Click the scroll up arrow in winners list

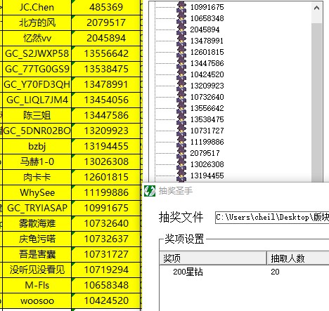pos(316,8)
